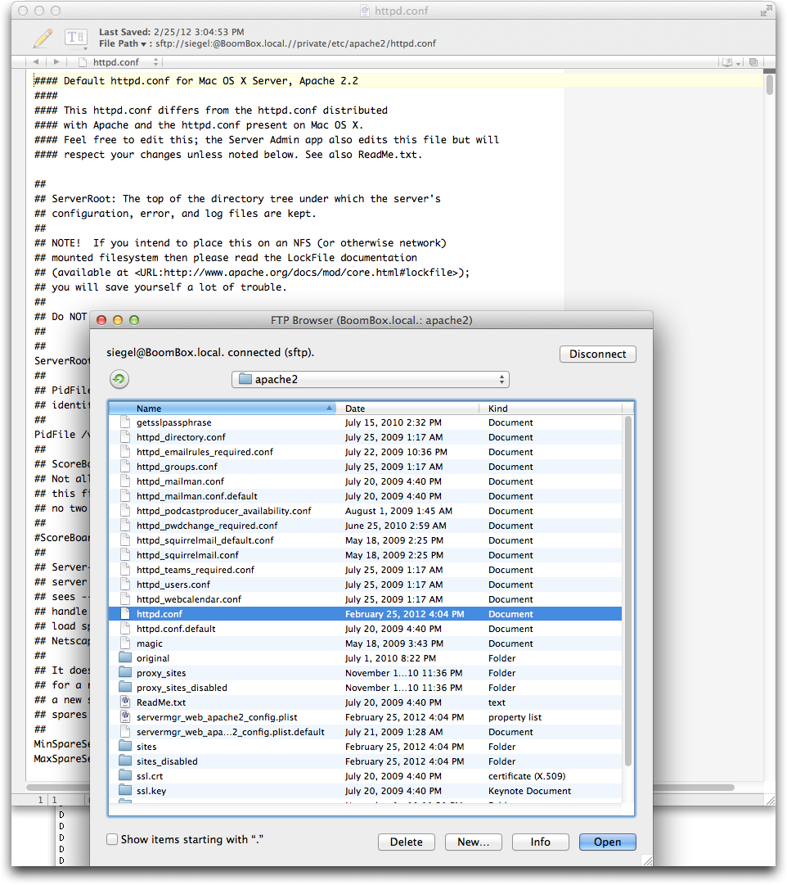Select httpd_pwdchange_required.conf file
The height and width of the screenshot is (885, 787).
coord(365,525)
